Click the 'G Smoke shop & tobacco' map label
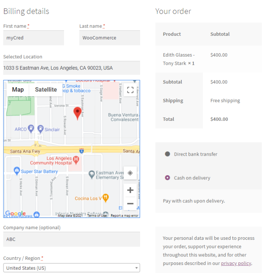Image resolution: width=264 pixels, height=273 pixels. [x=76, y=88]
